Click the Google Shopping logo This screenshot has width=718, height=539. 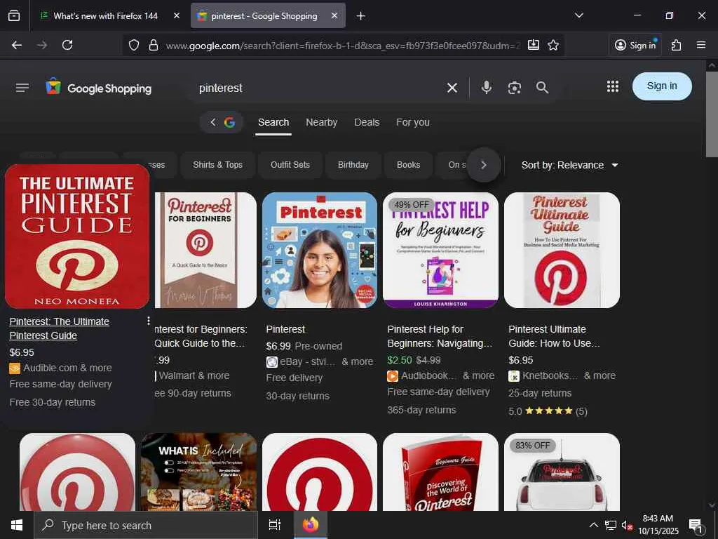tap(98, 88)
